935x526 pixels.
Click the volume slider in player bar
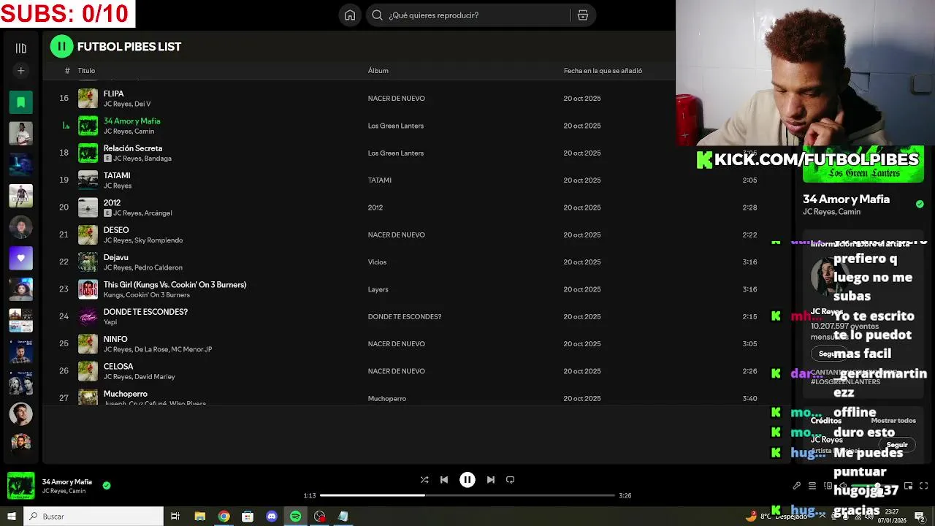pyautogui.click(x=874, y=486)
